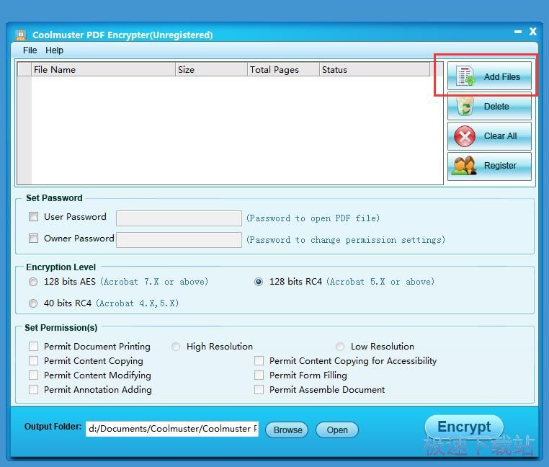Image resolution: width=549 pixels, height=467 pixels.
Task: Check Permit Form Filling
Action: 259,375
